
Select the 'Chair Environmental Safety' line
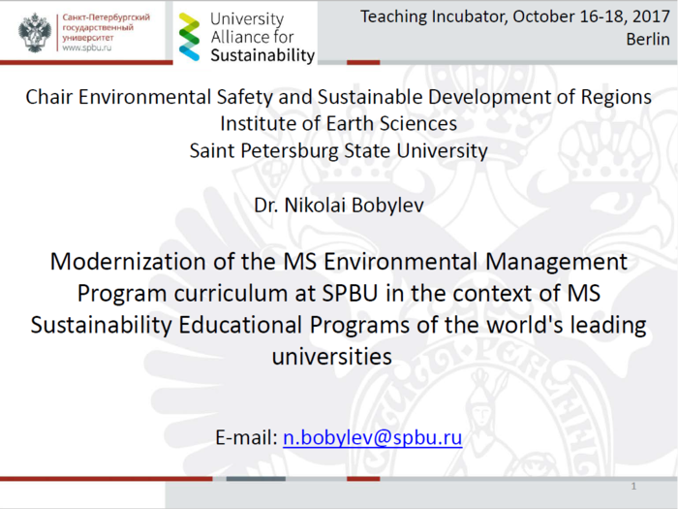(338, 97)
